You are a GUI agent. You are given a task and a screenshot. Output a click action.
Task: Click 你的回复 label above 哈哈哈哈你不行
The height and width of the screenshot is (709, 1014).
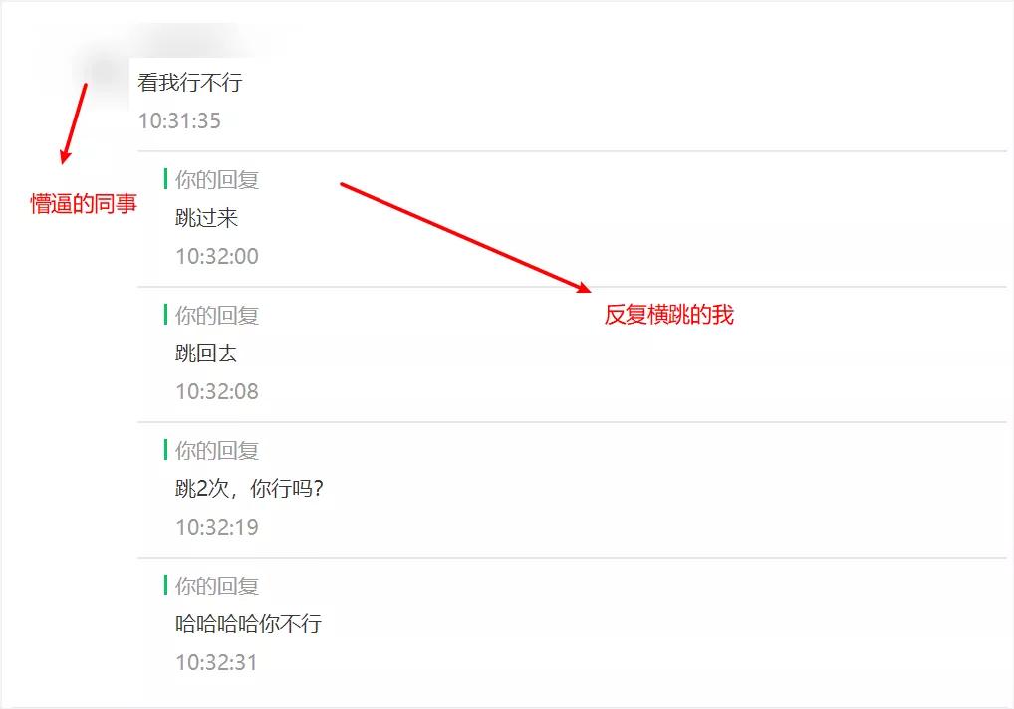pos(217,587)
